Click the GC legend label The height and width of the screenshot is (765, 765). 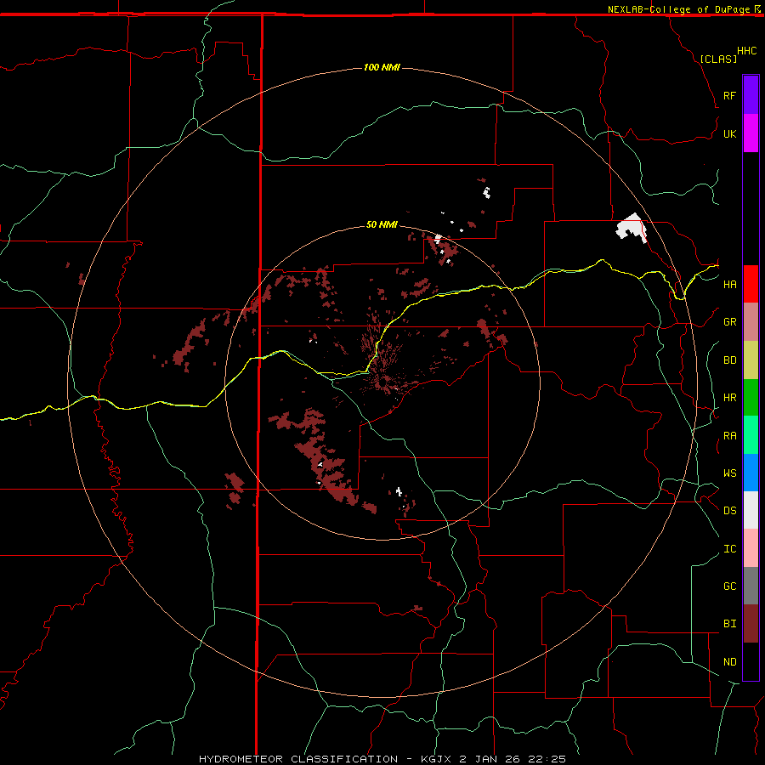[729, 586]
